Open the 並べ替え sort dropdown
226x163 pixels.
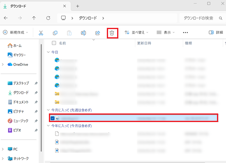(136, 32)
